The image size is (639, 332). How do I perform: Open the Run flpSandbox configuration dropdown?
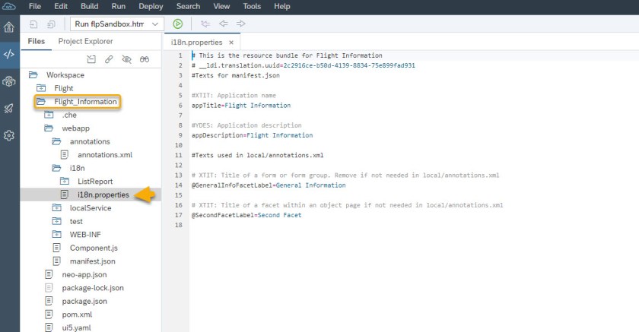116,24
